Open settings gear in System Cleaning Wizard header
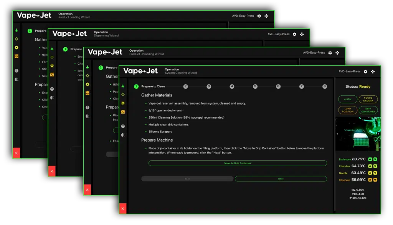The width and height of the screenshot is (393, 225). [365, 72]
